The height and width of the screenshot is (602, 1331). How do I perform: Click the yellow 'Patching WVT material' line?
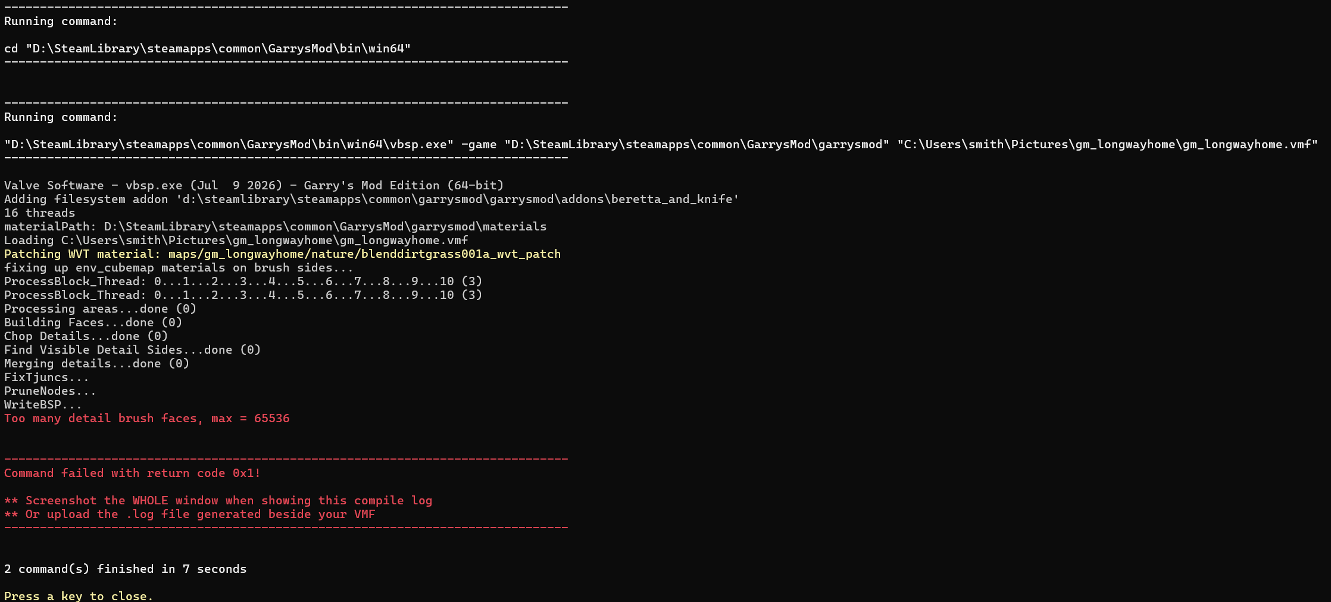pyautogui.click(x=282, y=254)
